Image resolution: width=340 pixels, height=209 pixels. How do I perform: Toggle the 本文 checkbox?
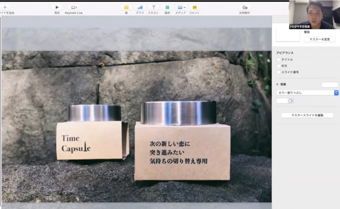click(x=279, y=66)
